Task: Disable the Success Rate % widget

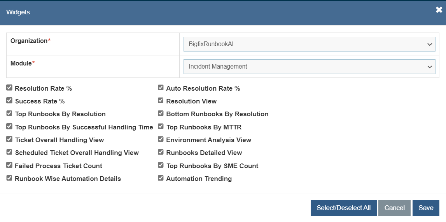Action: click(x=9, y=101)
